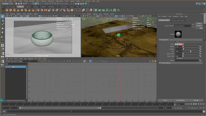Activate the Select tool arrow in toolbox
Screen dimensions: 206x116
[3, 16]
